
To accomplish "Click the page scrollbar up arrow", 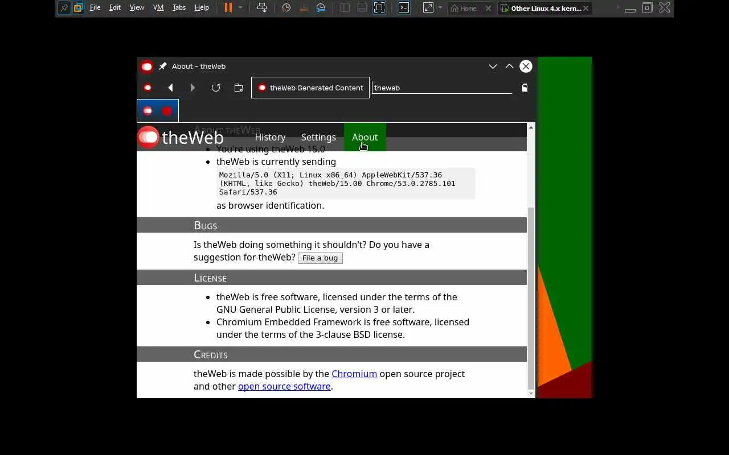I will [x=531, y=127].
